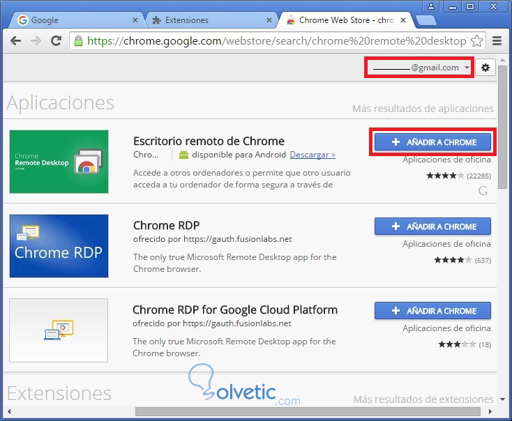Image resolution: width=512 pixels, height=421 pixels.
Task: Close the Chrome Web Store tab
Action: click(403, 20)
